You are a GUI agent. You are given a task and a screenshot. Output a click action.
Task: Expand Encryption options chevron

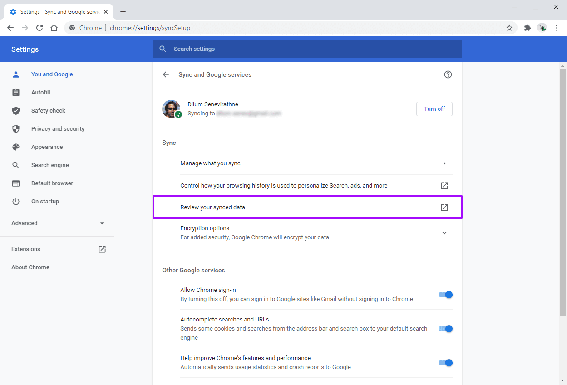click(x=444, y=233)
